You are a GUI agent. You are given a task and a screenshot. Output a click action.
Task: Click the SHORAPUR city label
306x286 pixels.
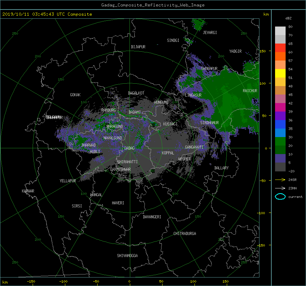(x=209, y=68)
